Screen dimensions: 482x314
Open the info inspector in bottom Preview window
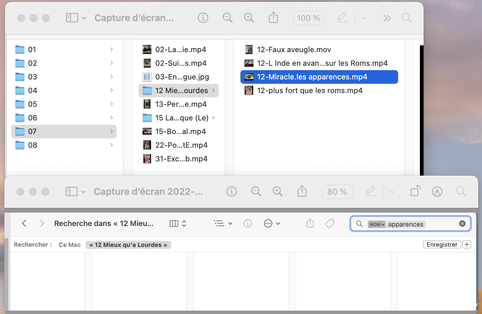coord(231,192)
